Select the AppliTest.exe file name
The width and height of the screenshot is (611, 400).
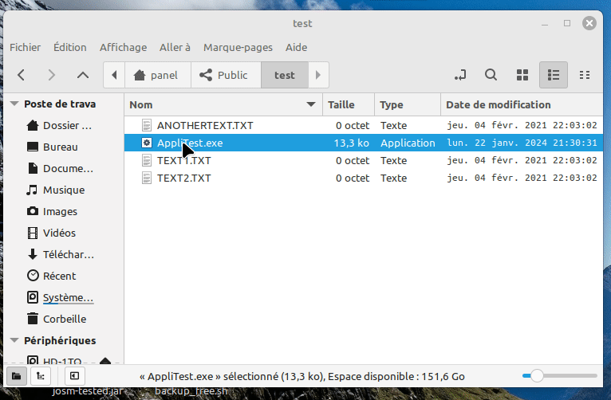tap(190, 143)
